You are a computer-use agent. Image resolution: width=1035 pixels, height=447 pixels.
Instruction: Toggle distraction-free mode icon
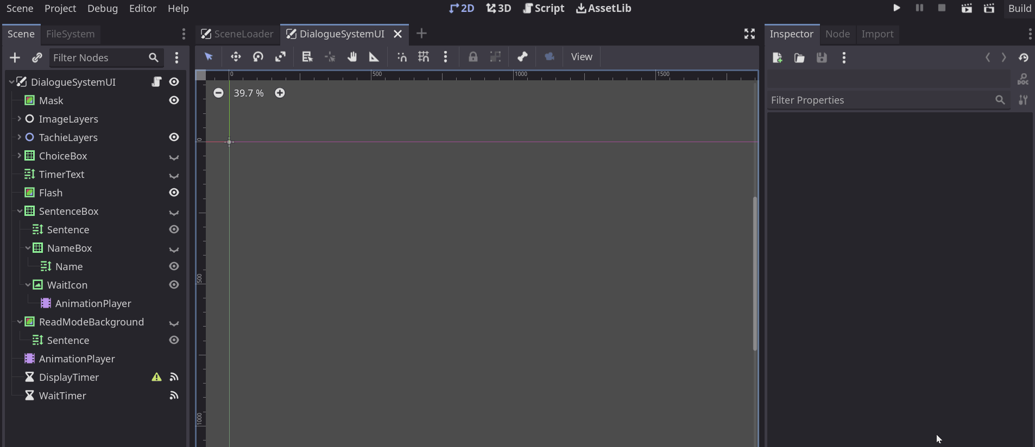[749, 34]
